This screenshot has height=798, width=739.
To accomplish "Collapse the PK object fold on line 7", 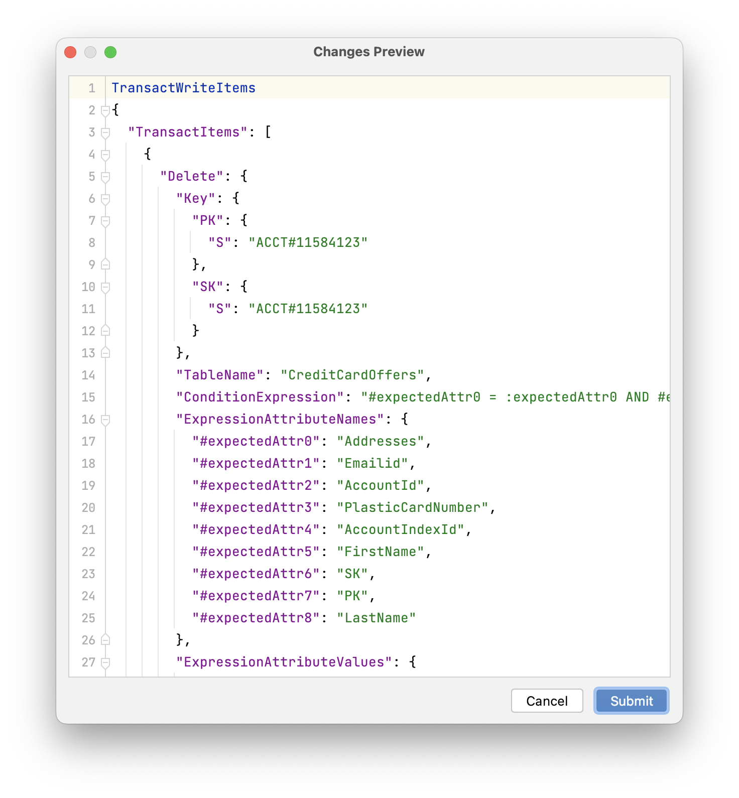I will pos(105,221).
